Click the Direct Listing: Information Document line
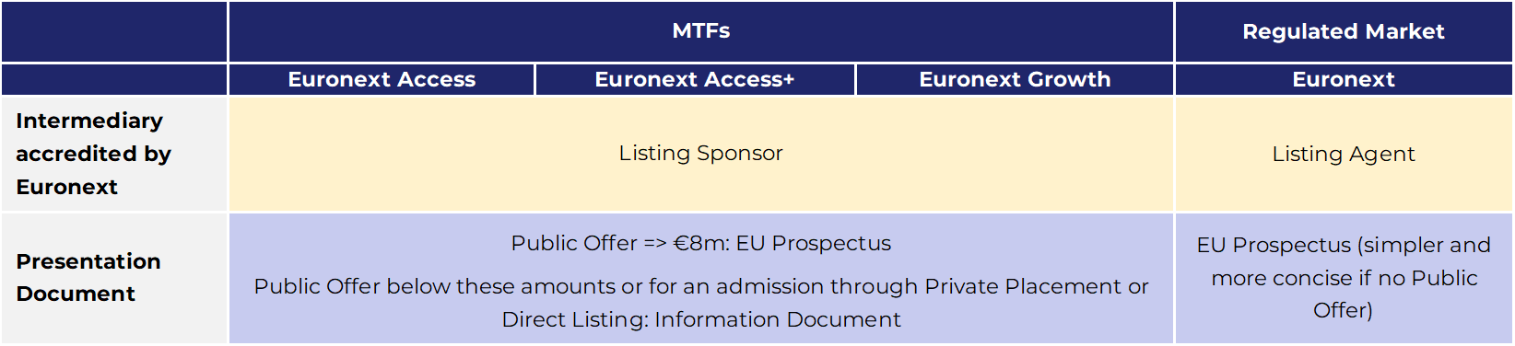Screen dimensions: 1515x346 click(701, 319)
